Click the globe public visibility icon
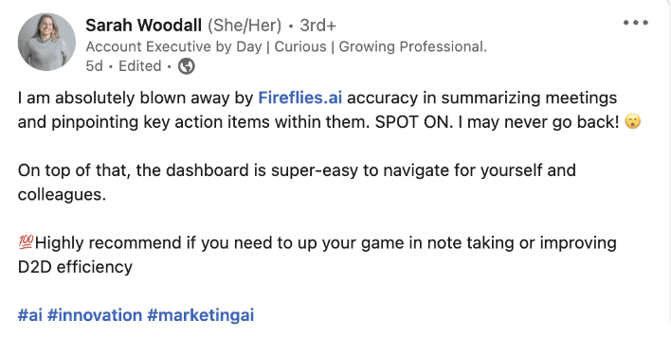 186,66
